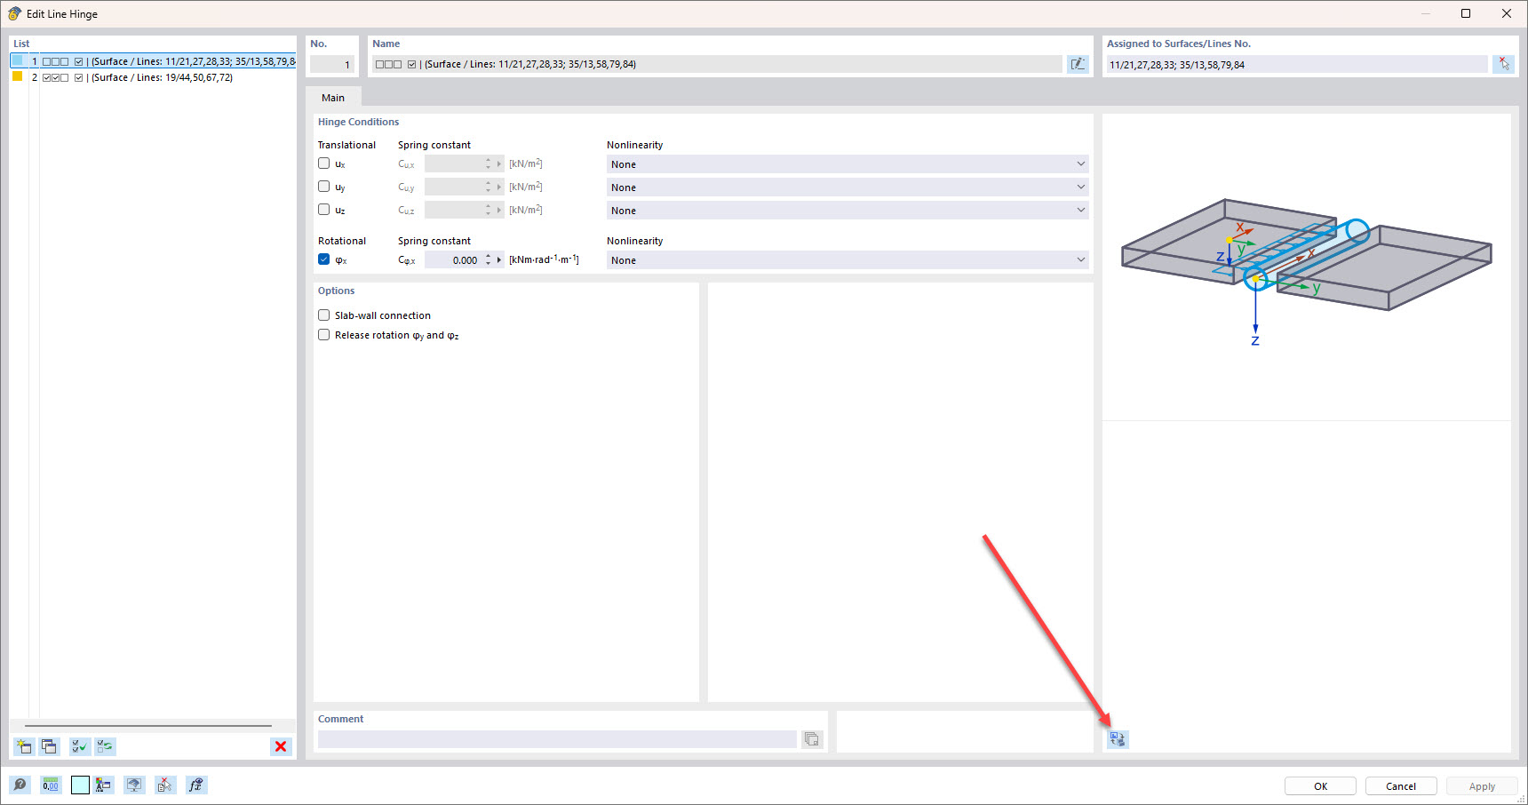Uncheck the φx rotational checkbox
This screenshot has height=805, width=1528.
pyautogui.click(x=324, y=259)
